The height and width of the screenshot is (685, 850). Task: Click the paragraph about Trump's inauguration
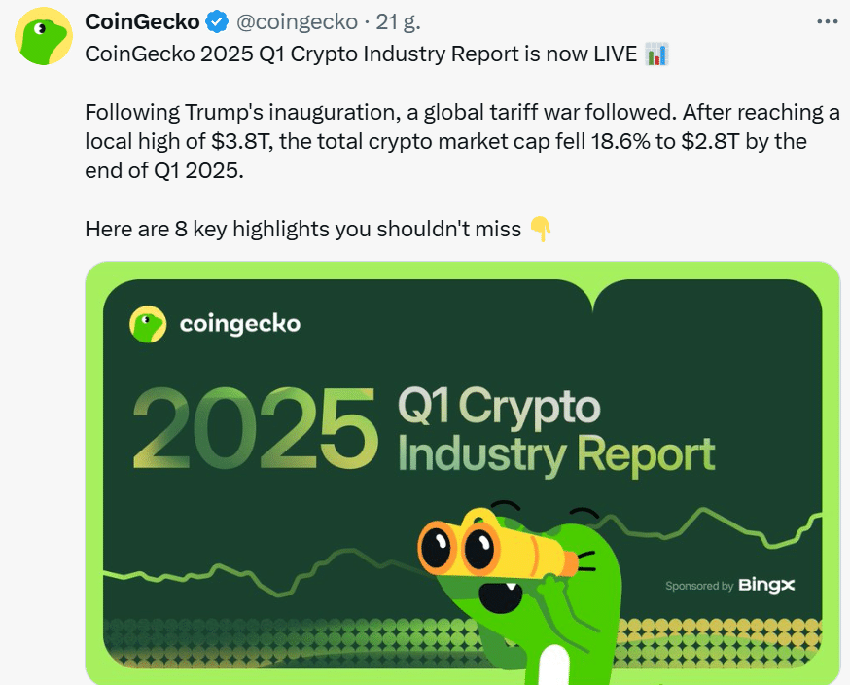(x=462, y=141)
